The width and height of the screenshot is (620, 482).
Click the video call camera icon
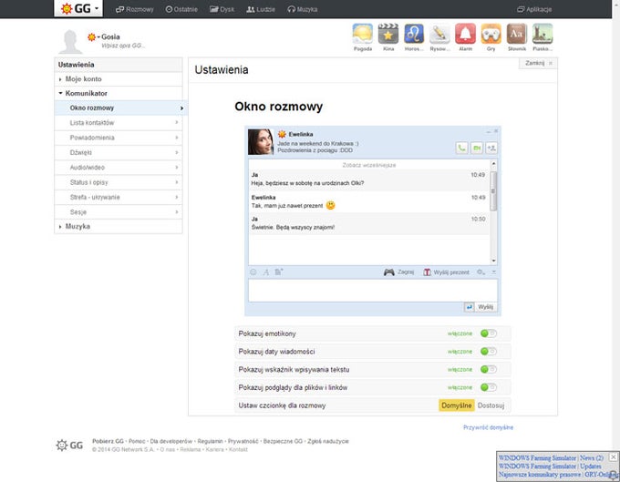point(477,149)
